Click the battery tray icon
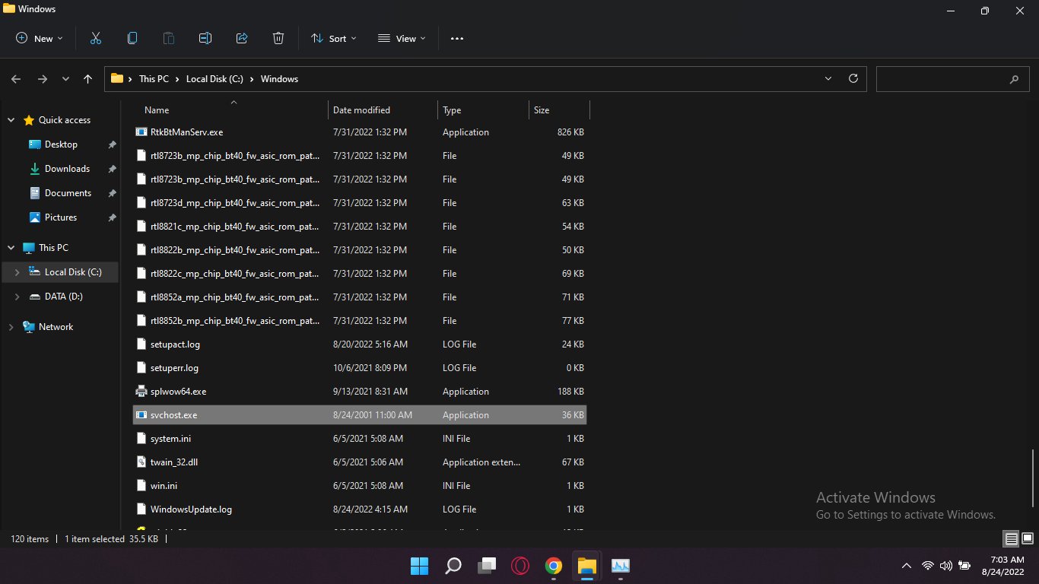 (x=964, y=566)
